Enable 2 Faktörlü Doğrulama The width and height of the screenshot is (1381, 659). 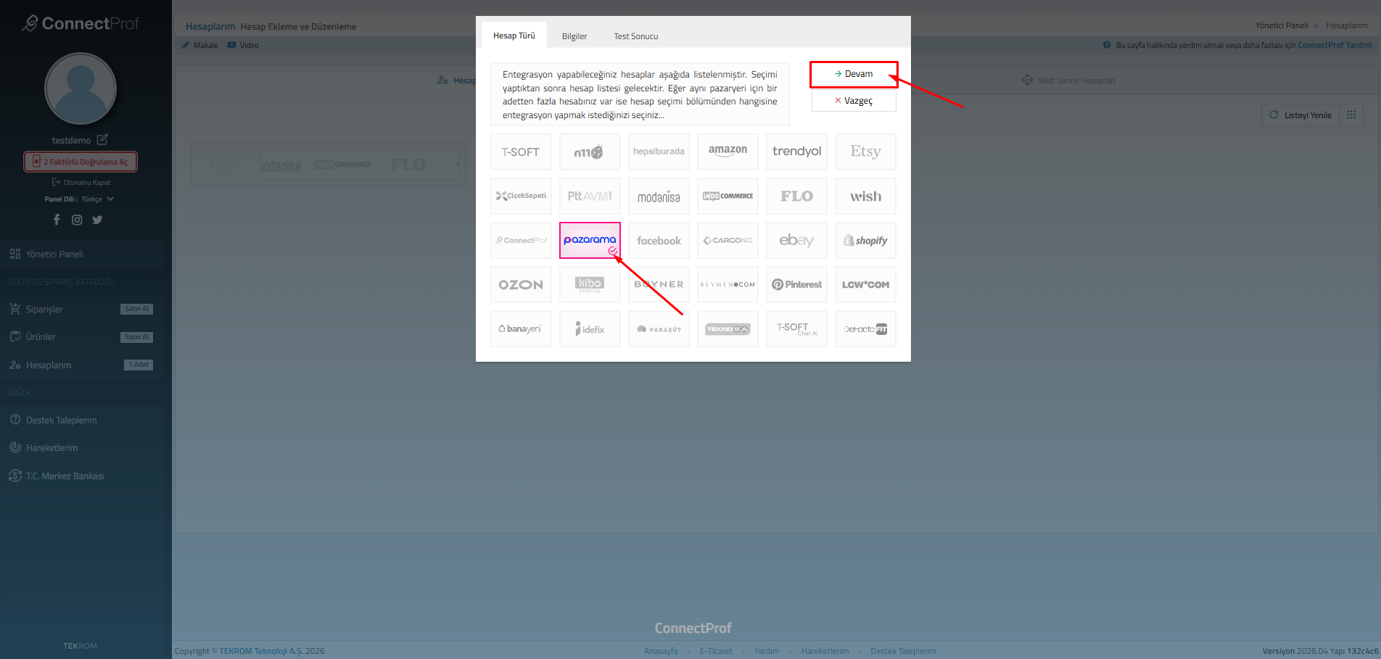(x=81, y=162)
